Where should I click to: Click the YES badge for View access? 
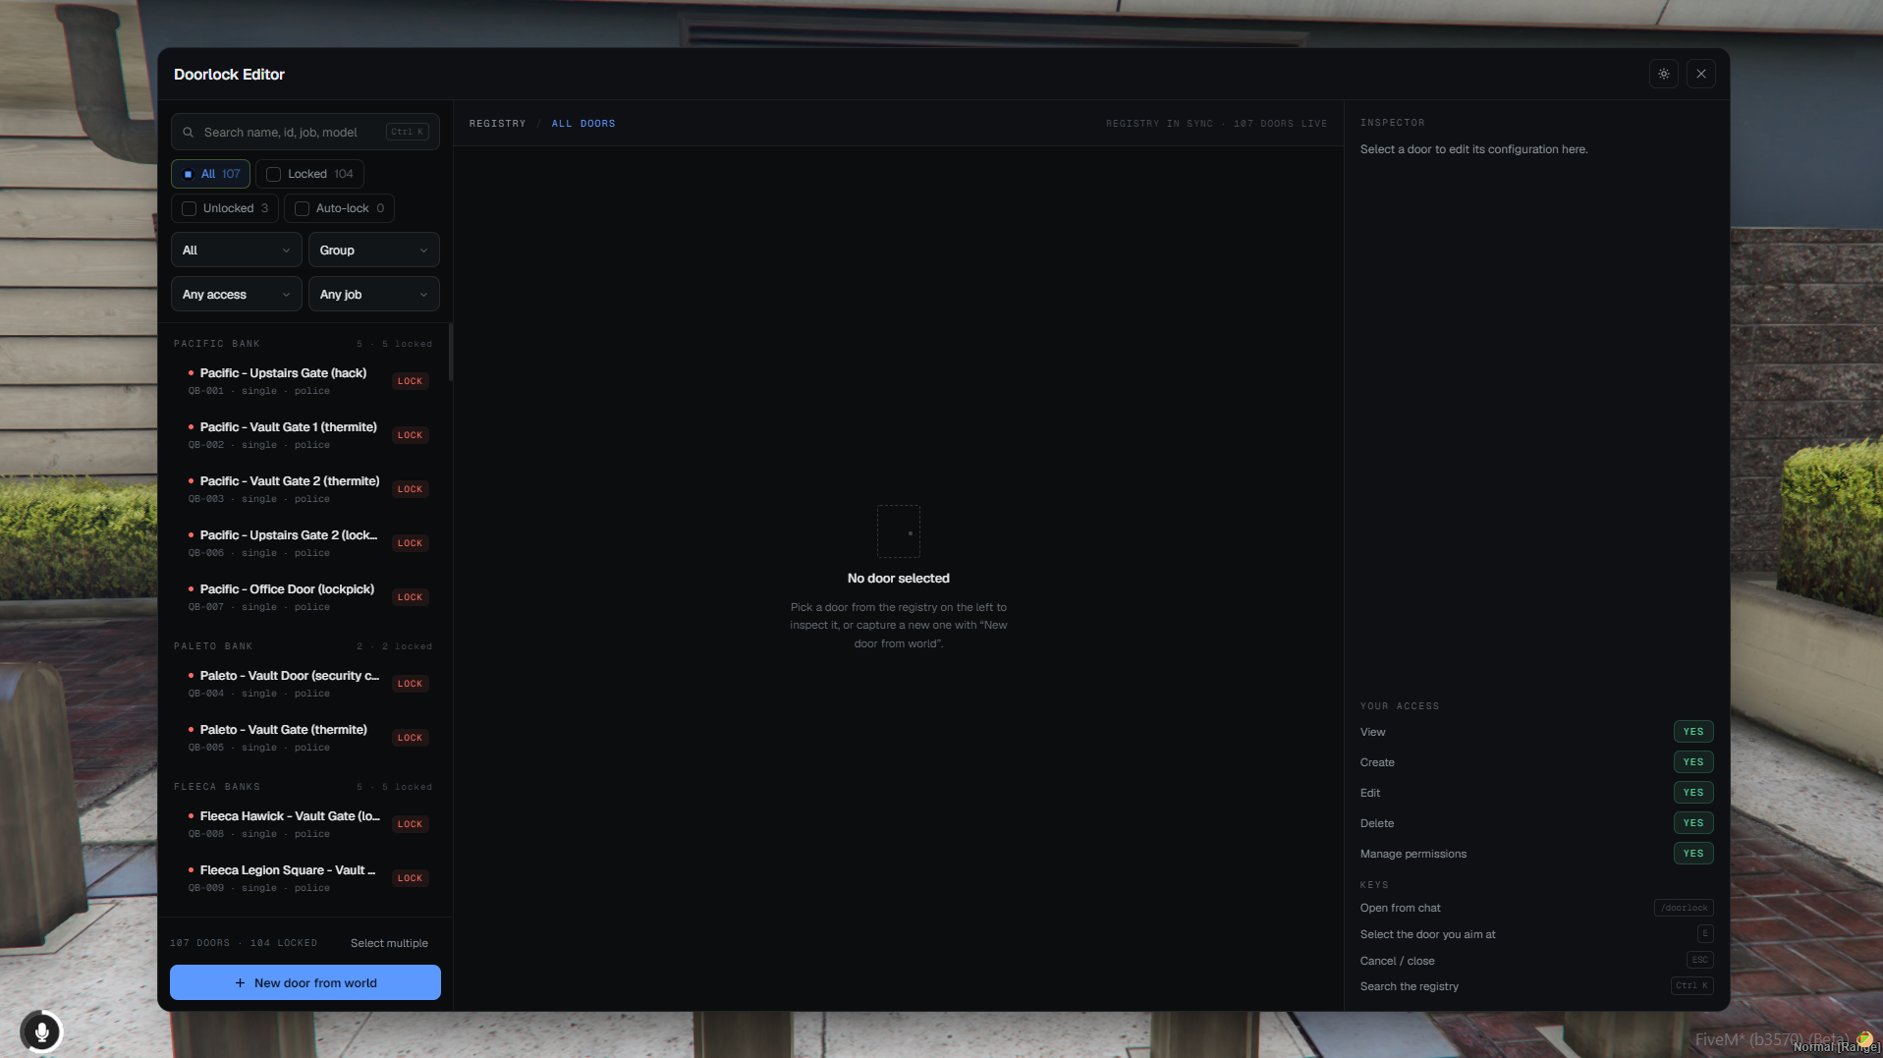click(x=1692, y=732)
